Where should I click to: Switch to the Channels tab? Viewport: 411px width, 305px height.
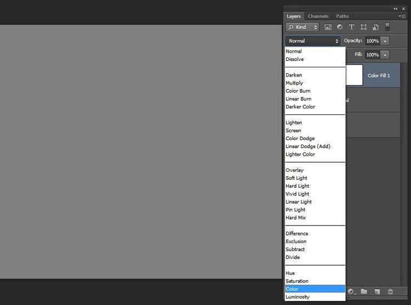[x=318, y=16]
